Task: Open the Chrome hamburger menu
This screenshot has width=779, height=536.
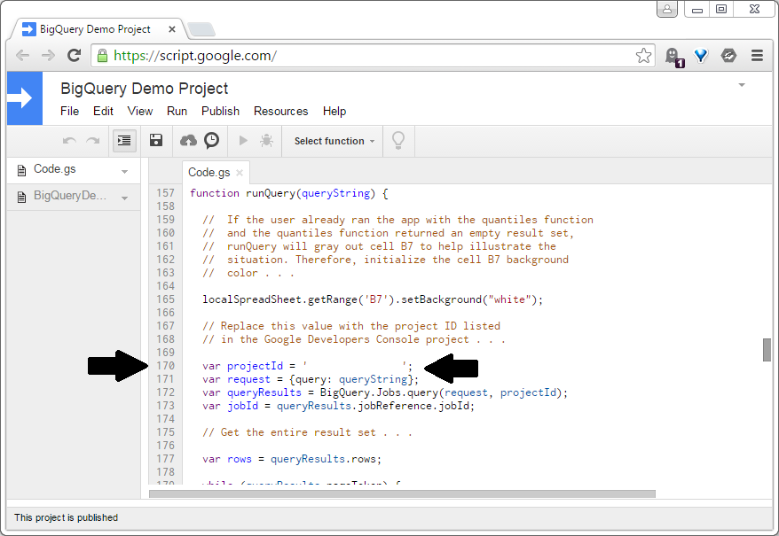Action: [757, 56]
